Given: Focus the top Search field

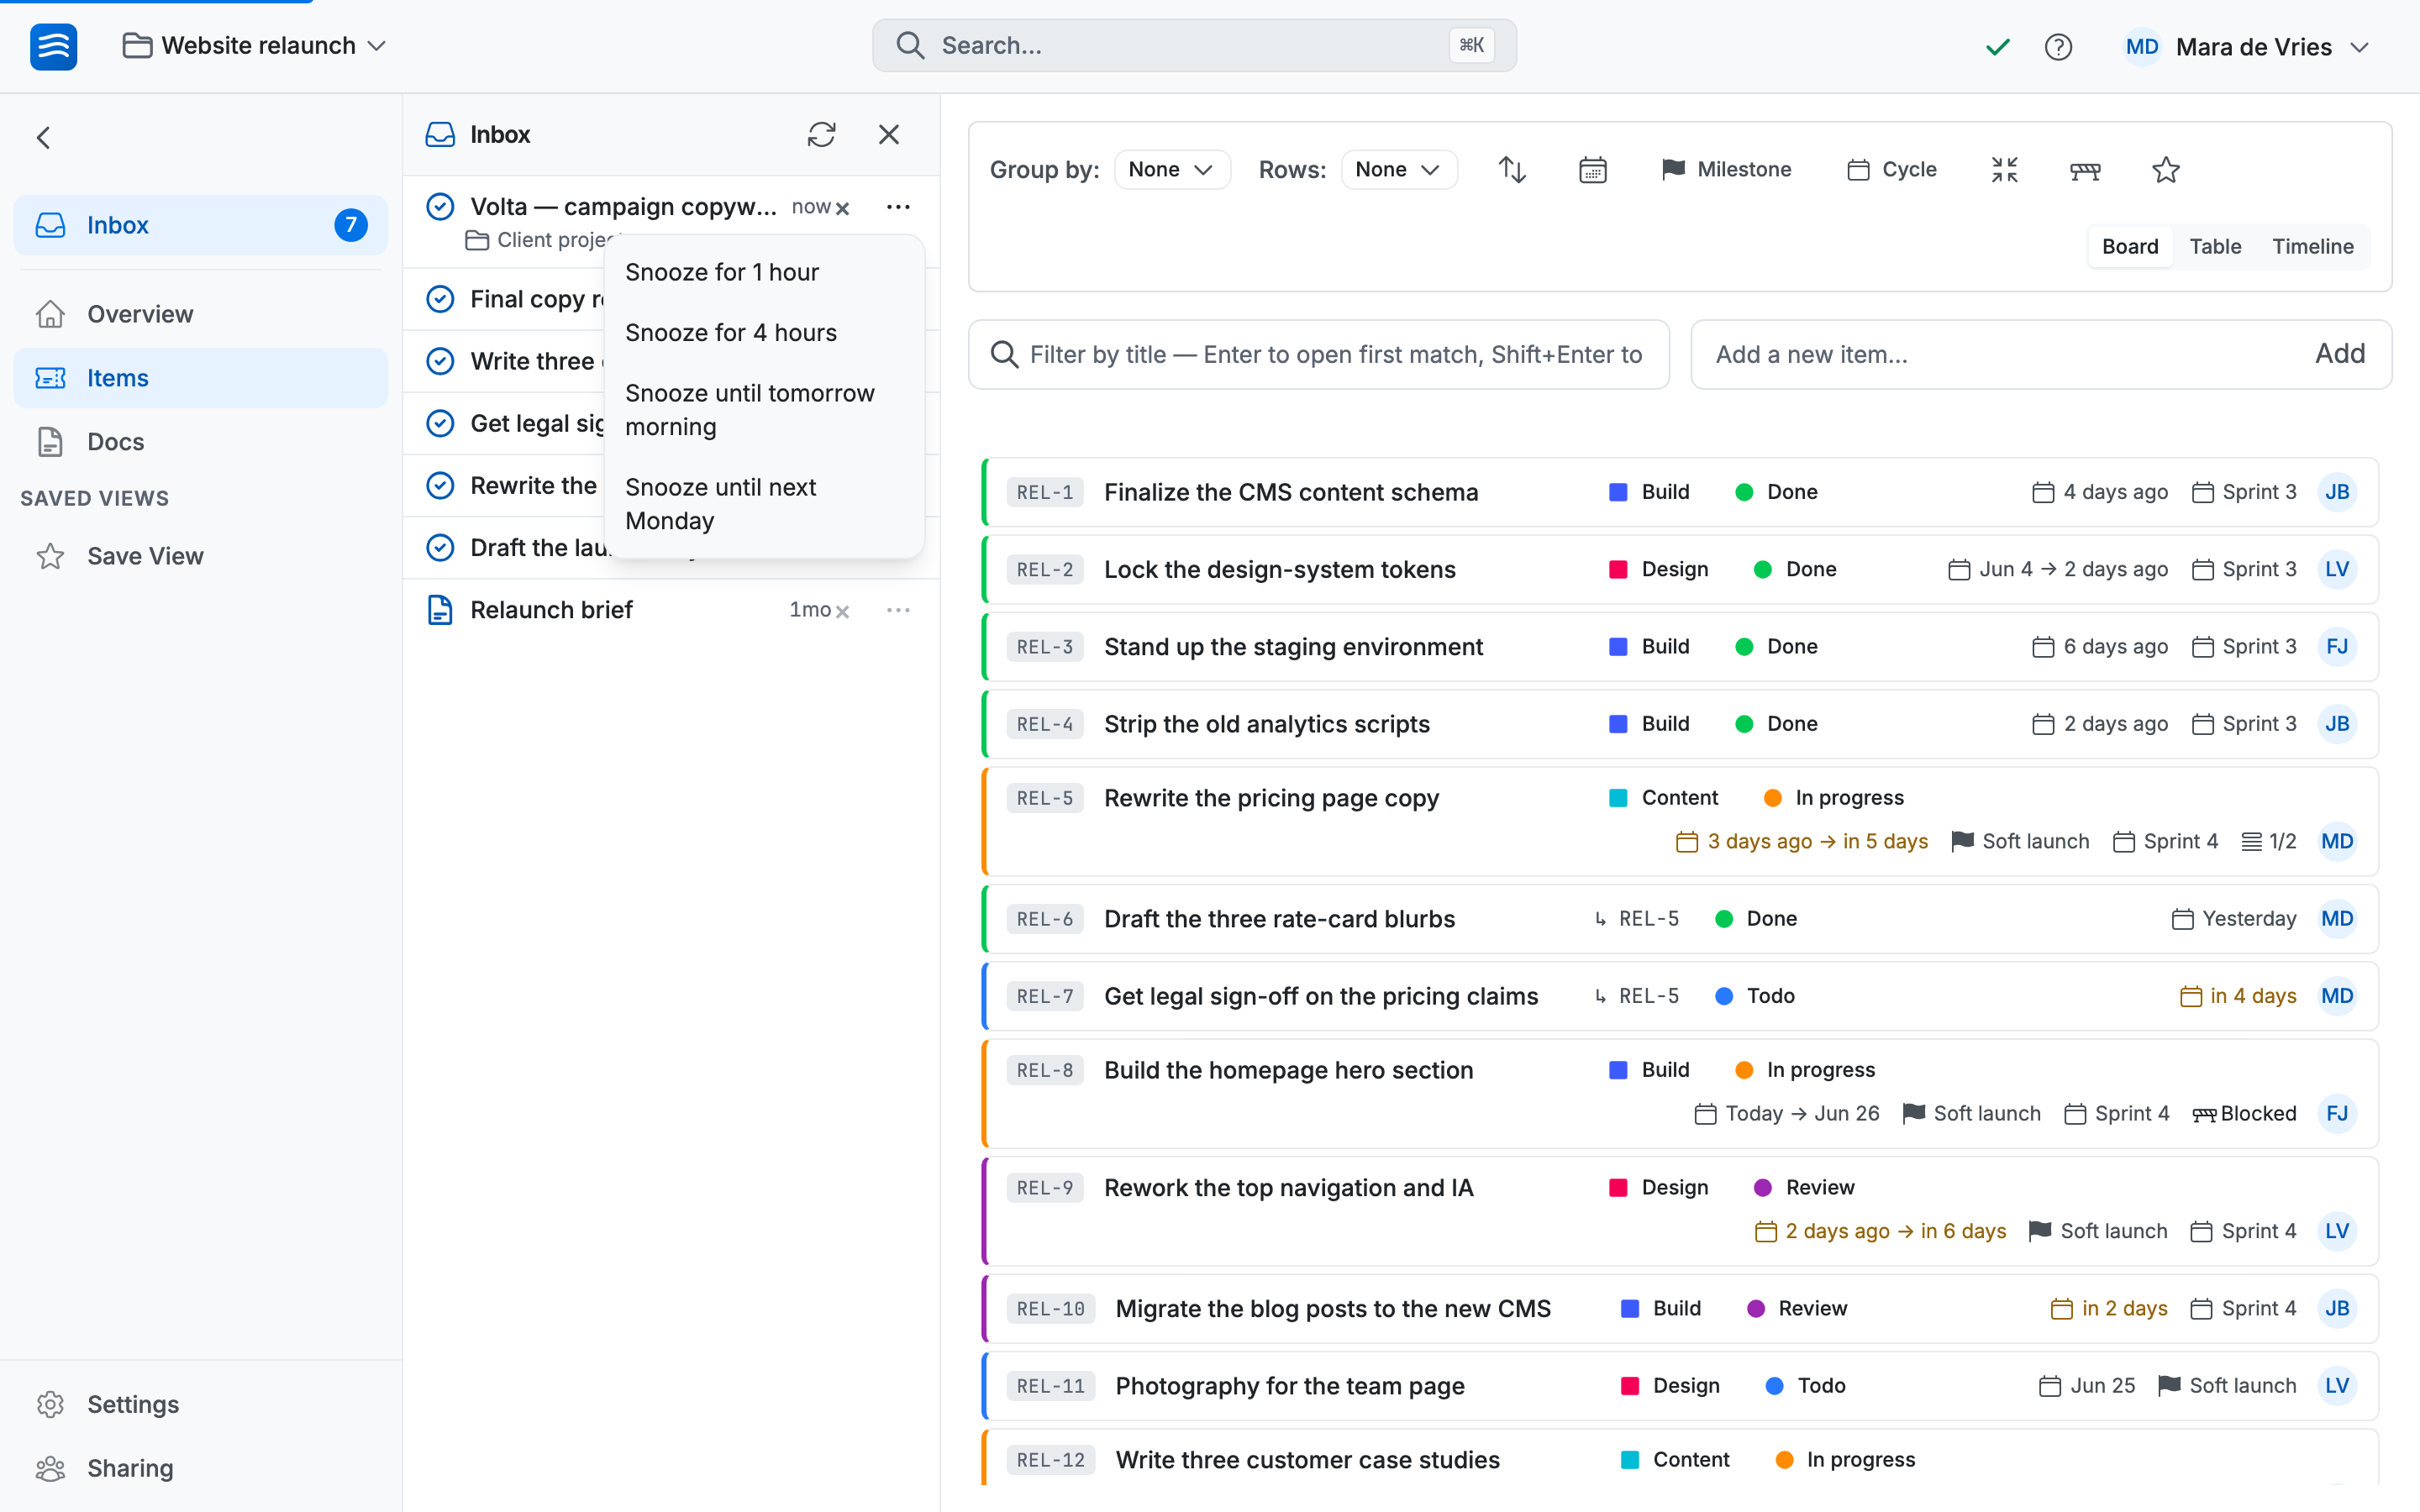Looking at the screenshot, I should coord(1194,46).
